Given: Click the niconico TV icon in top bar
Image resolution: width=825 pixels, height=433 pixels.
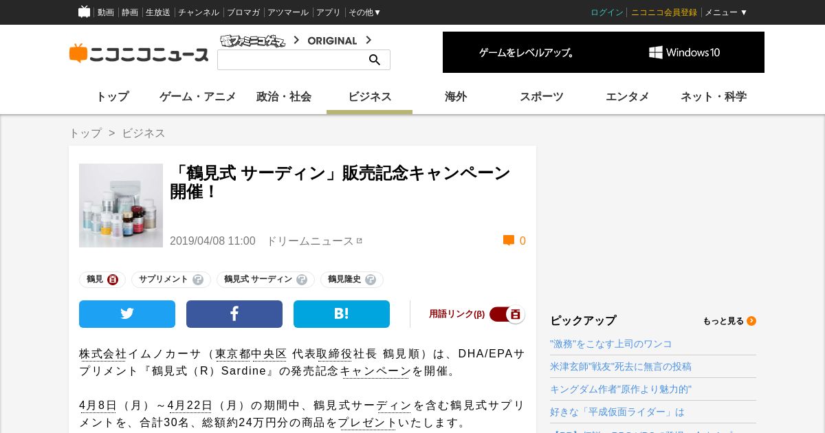Looking at the screenshot, I should point(84,12).
